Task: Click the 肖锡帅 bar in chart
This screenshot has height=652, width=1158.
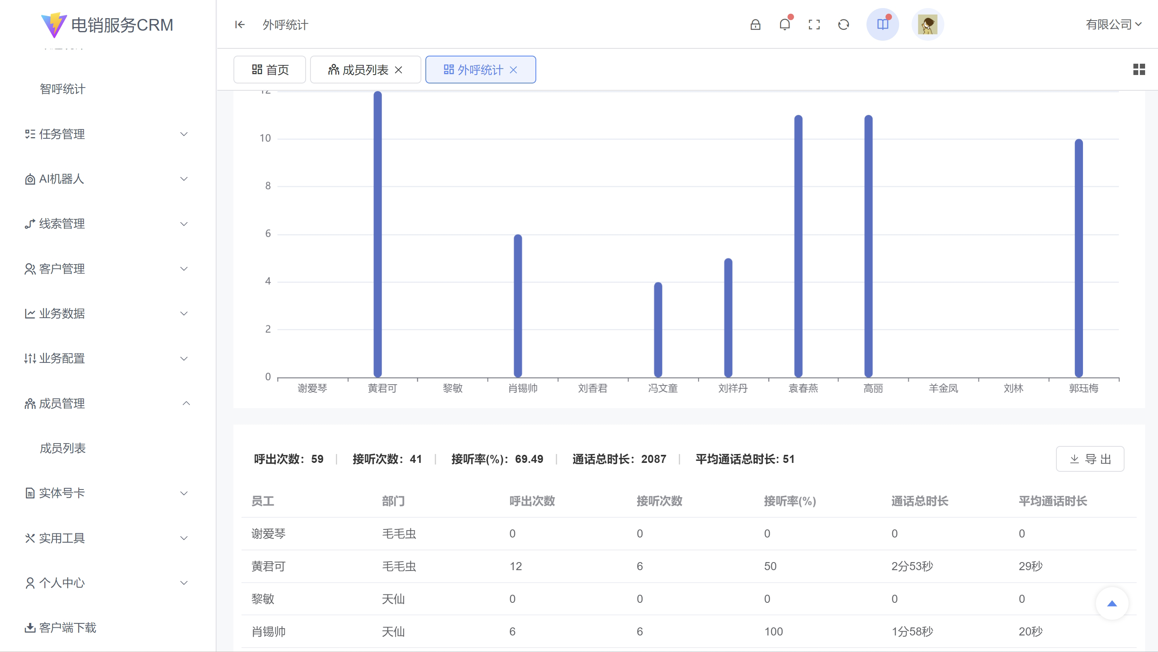Action: point(518,306)
